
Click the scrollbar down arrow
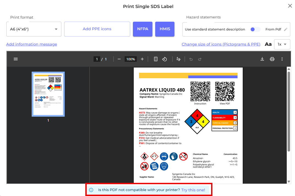[289, 181]
